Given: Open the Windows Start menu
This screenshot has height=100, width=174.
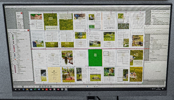Looking at the screenshot, I should tap(16, 90).
